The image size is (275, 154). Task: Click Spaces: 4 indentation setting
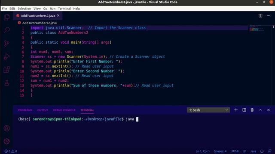[x=220, y=151]
